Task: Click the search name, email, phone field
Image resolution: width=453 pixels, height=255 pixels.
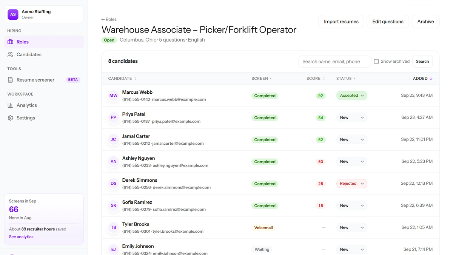Action: point(334,62)
